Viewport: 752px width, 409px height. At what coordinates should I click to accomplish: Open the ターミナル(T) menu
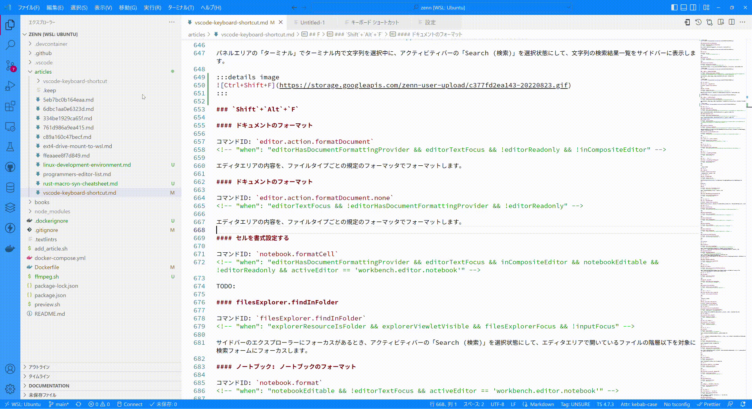181,7
